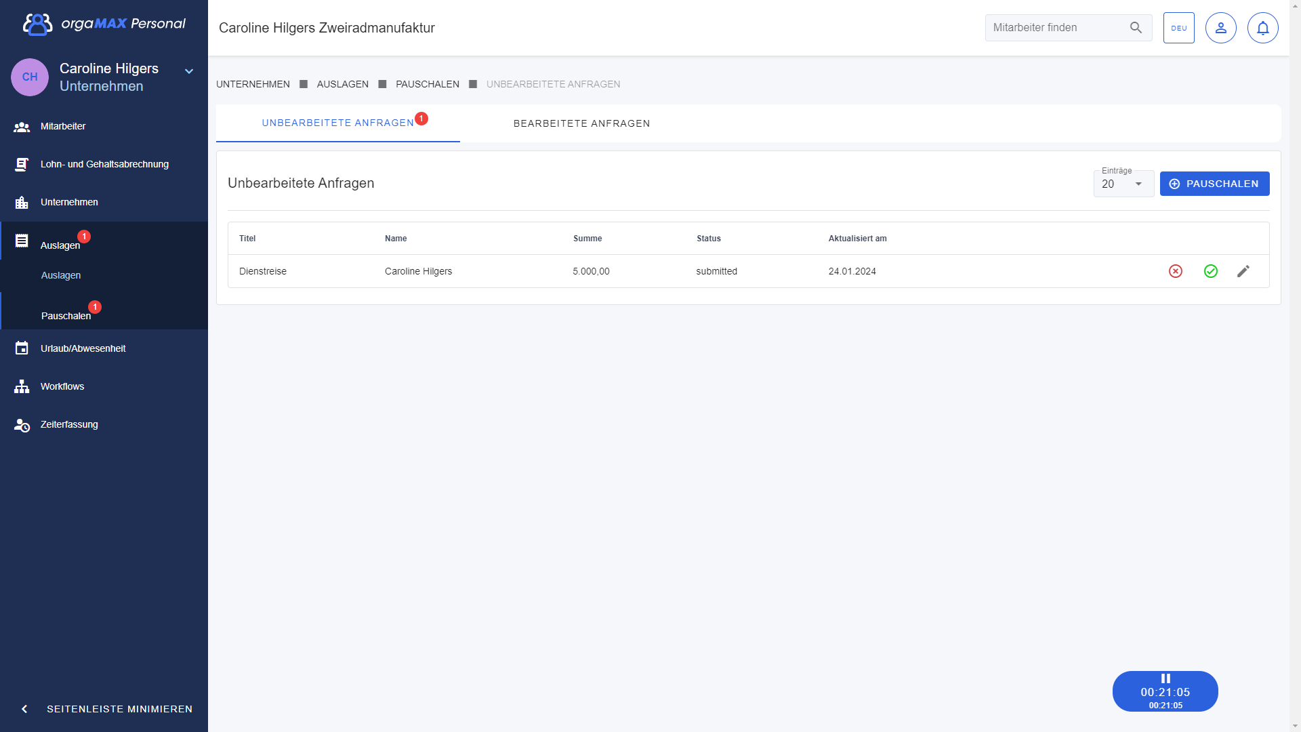Click the Auslagen breadcrumb link
The height and width of the screenshot is (732, 1301).
coord(342,84)
